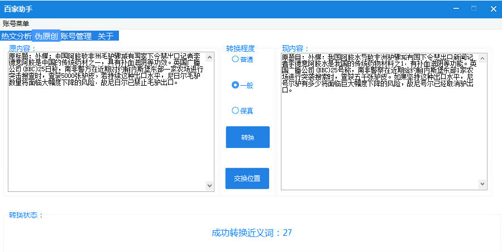Click the 转换 button
The height and width of the screenshot is (252, 502).
coord(247,137)
